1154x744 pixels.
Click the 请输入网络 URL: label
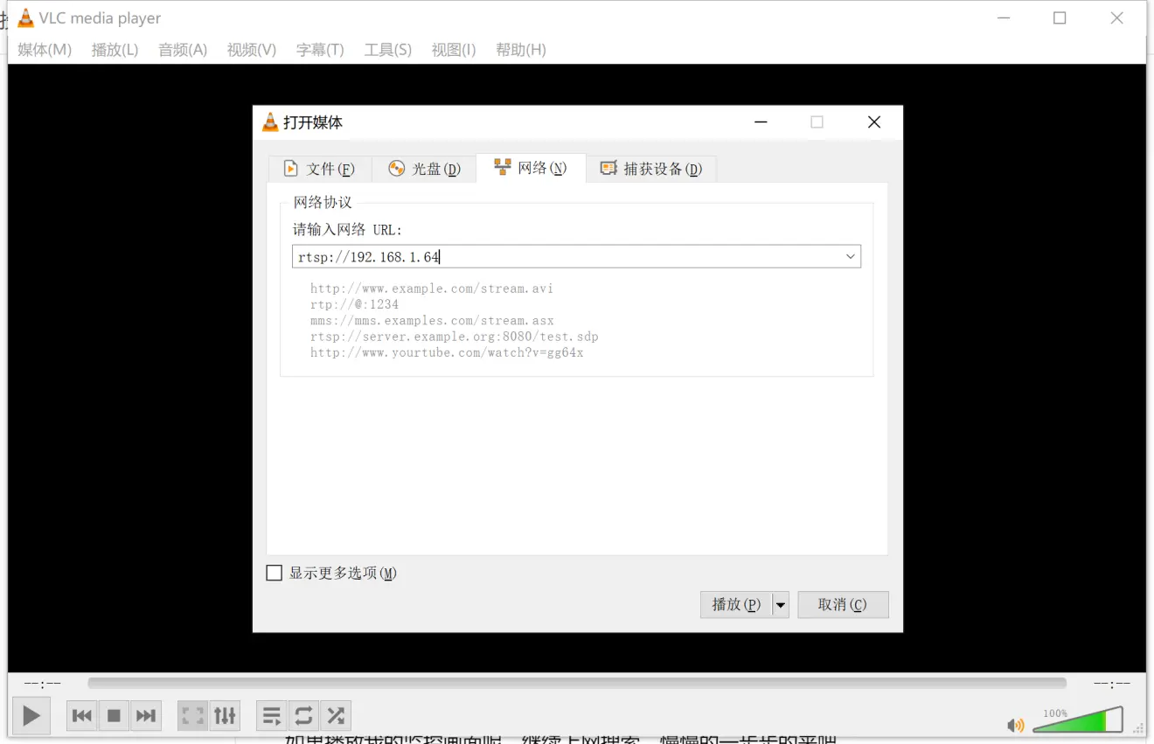tap(347, 230)
